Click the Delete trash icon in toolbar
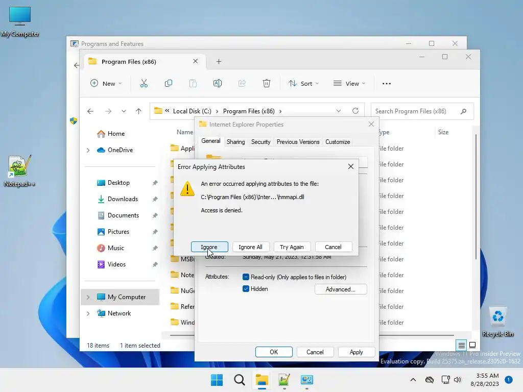The width and height of the screenshot is (523, 392). pos(267,83)
